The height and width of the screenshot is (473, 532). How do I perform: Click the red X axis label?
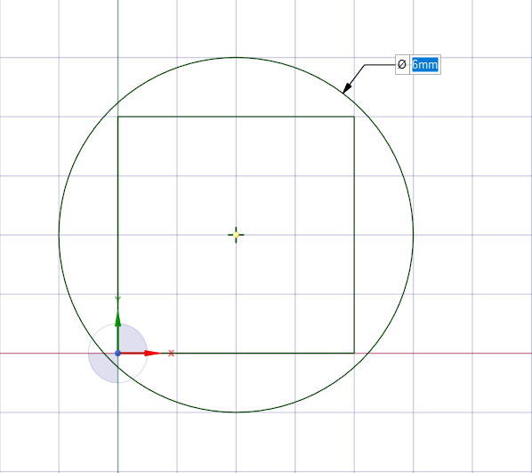tap(172, 354)
